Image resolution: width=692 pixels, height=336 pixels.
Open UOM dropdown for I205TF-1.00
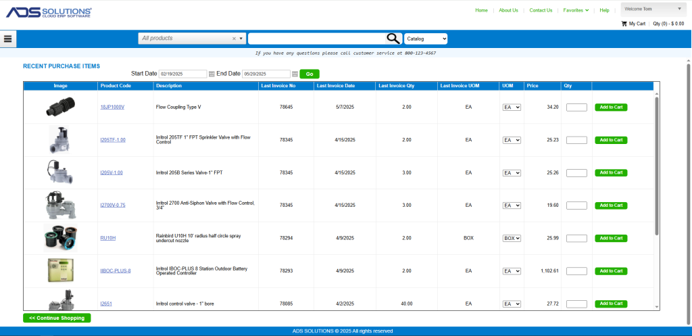click(512, 140)
